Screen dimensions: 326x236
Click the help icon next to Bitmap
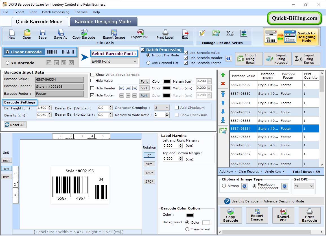coord(244,186)
